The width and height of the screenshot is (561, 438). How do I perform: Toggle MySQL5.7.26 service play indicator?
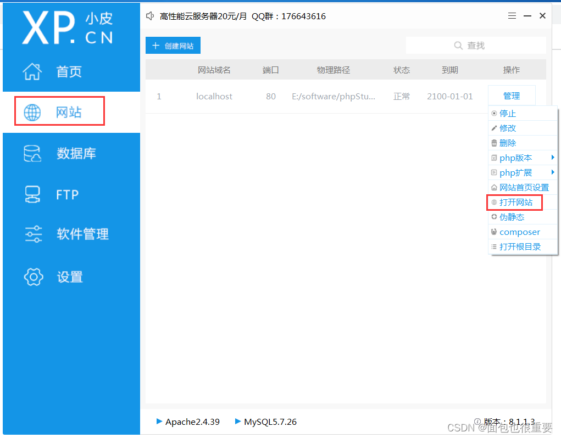[238, 422]
